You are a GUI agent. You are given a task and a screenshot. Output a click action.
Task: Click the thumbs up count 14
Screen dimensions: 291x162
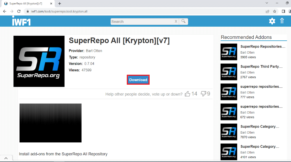pos(194,94)
